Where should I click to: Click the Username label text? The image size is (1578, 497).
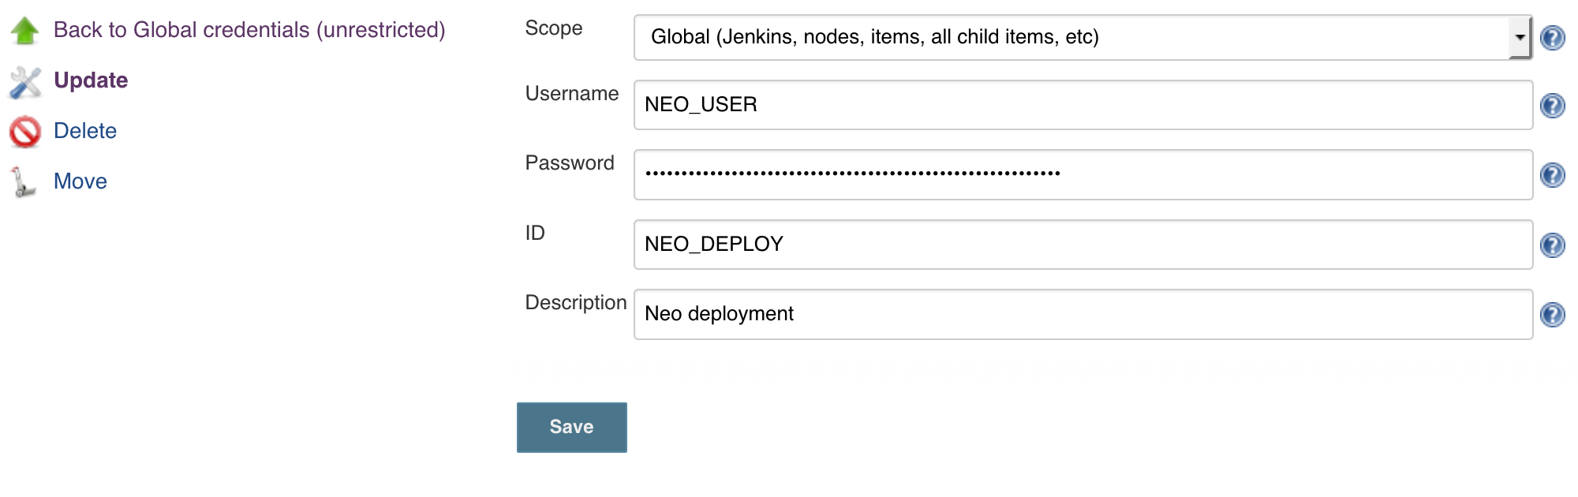click(572, 94)
